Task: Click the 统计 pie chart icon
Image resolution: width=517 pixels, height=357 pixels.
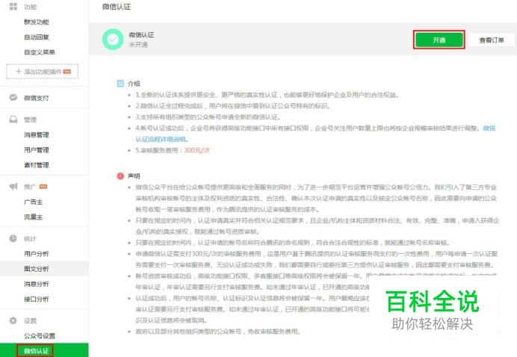Action: click(x=13, y=238)
